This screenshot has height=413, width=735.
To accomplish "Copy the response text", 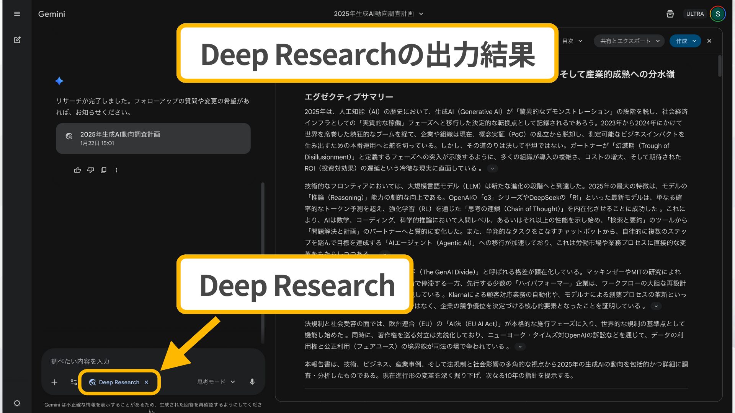I will coord(104,170).
